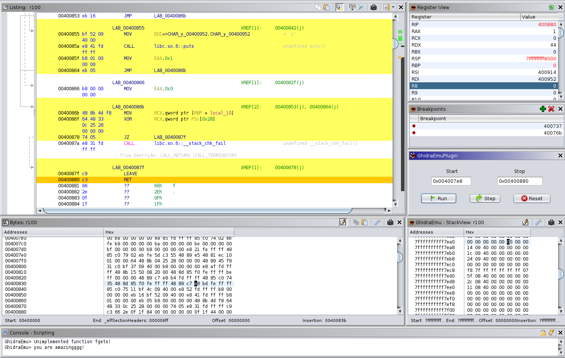
Task: Click the RET instruction at 00400880
Action: [128, 180]
